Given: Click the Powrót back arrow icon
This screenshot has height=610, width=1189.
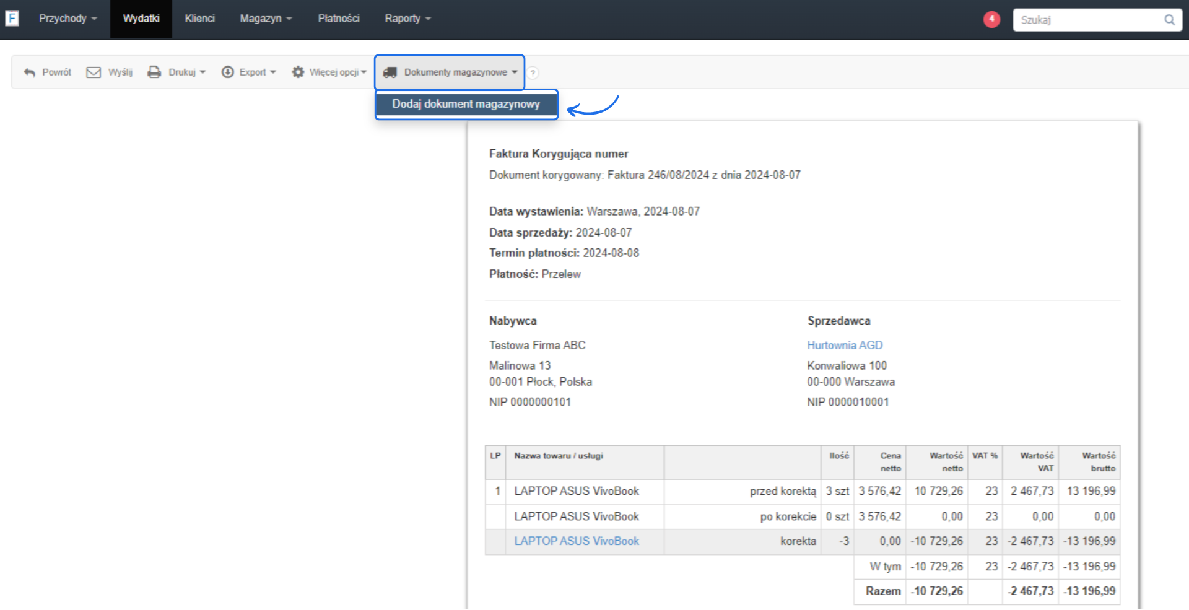Looking at the screenshot, I should (x=29, y=72).
